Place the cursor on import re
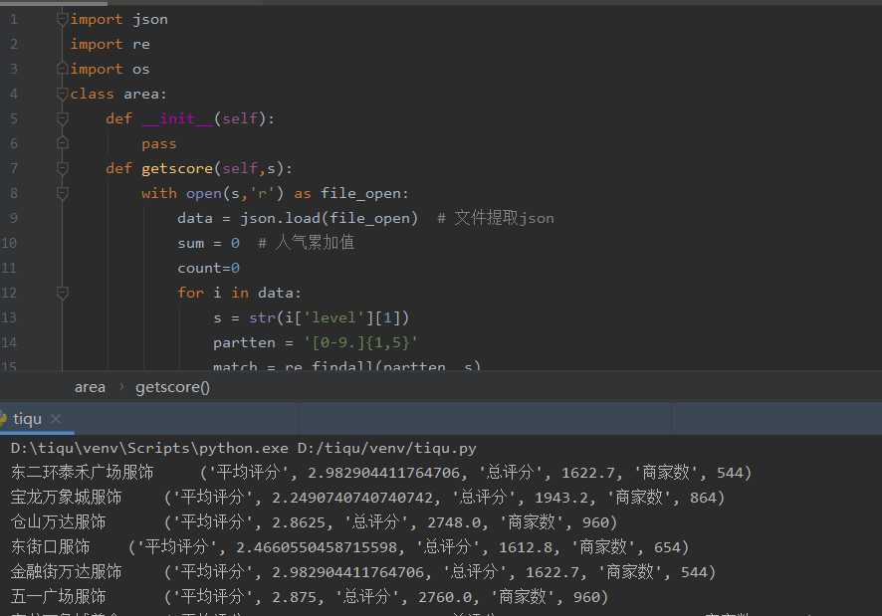This screenshot has height=616, width=882. pyautogui.click(x=110, y=44)
